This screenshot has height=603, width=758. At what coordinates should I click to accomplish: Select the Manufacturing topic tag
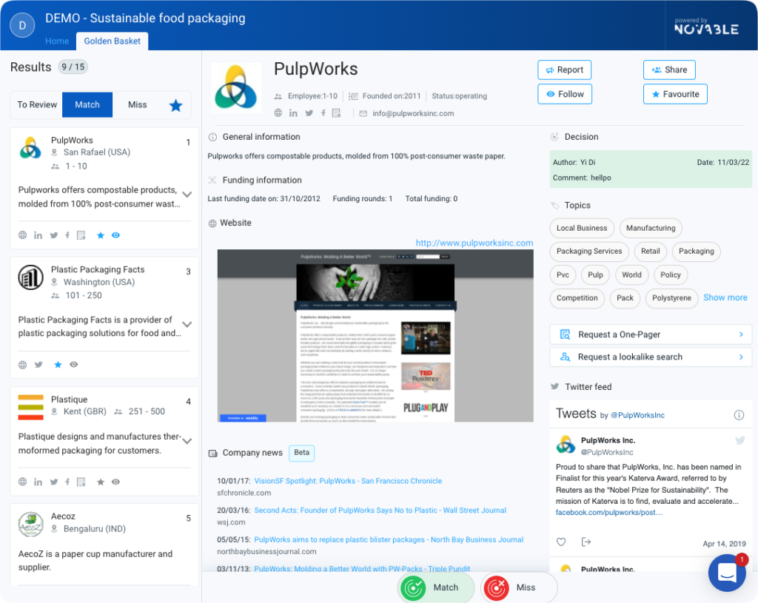651,228
